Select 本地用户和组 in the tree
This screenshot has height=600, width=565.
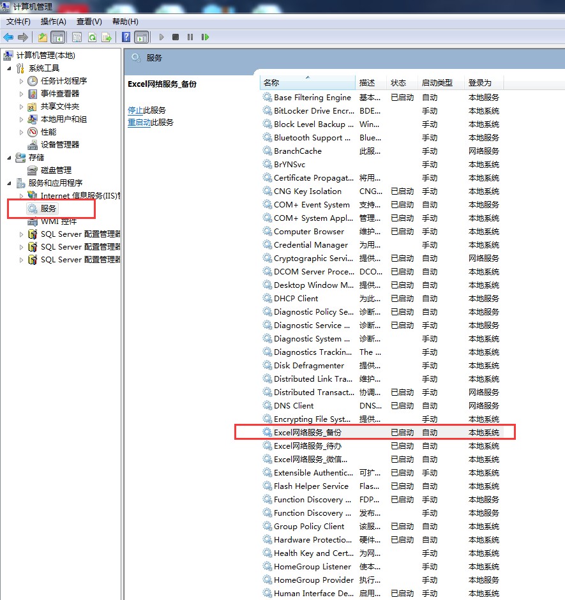point(64,119)
